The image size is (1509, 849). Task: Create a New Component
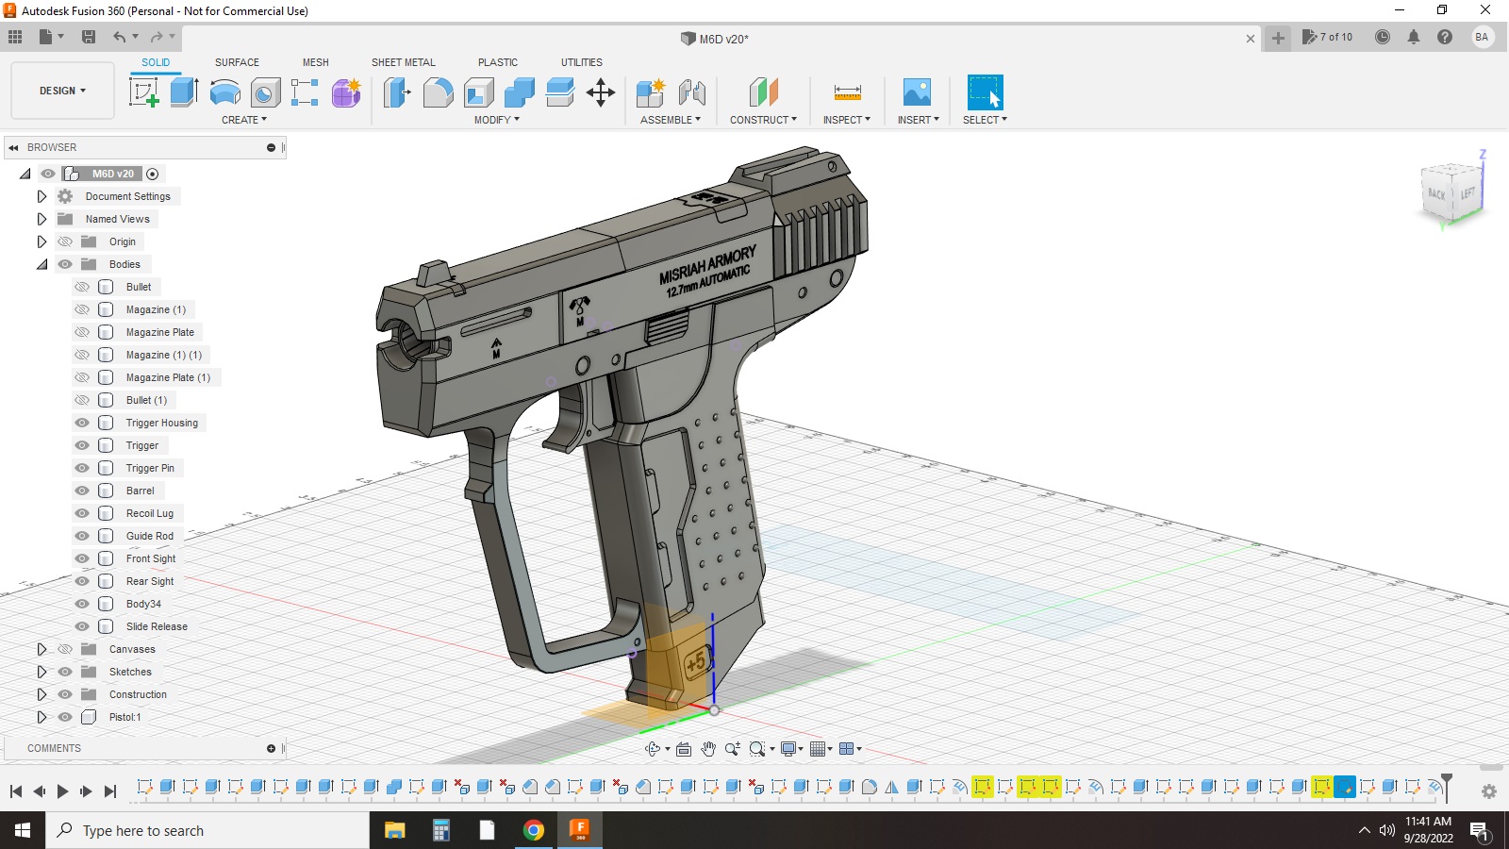651,92
